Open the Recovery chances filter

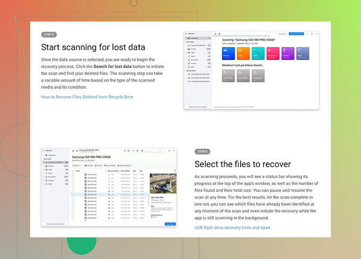click(x=125, y=166)
